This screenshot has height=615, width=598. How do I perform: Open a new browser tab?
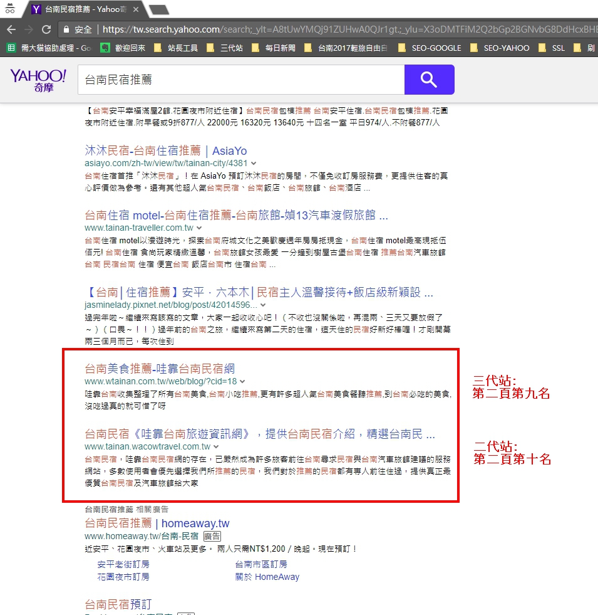click(159, 9)
